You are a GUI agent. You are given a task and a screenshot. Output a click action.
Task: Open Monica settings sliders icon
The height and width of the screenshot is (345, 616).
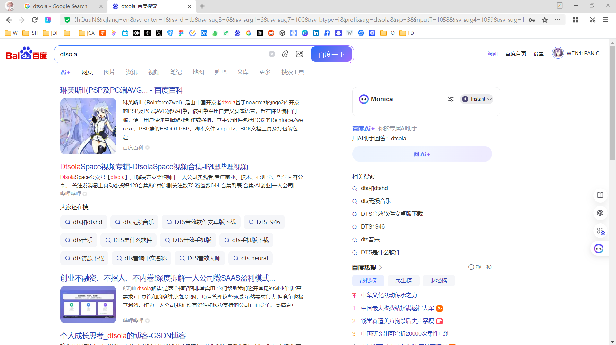point(451,99)
